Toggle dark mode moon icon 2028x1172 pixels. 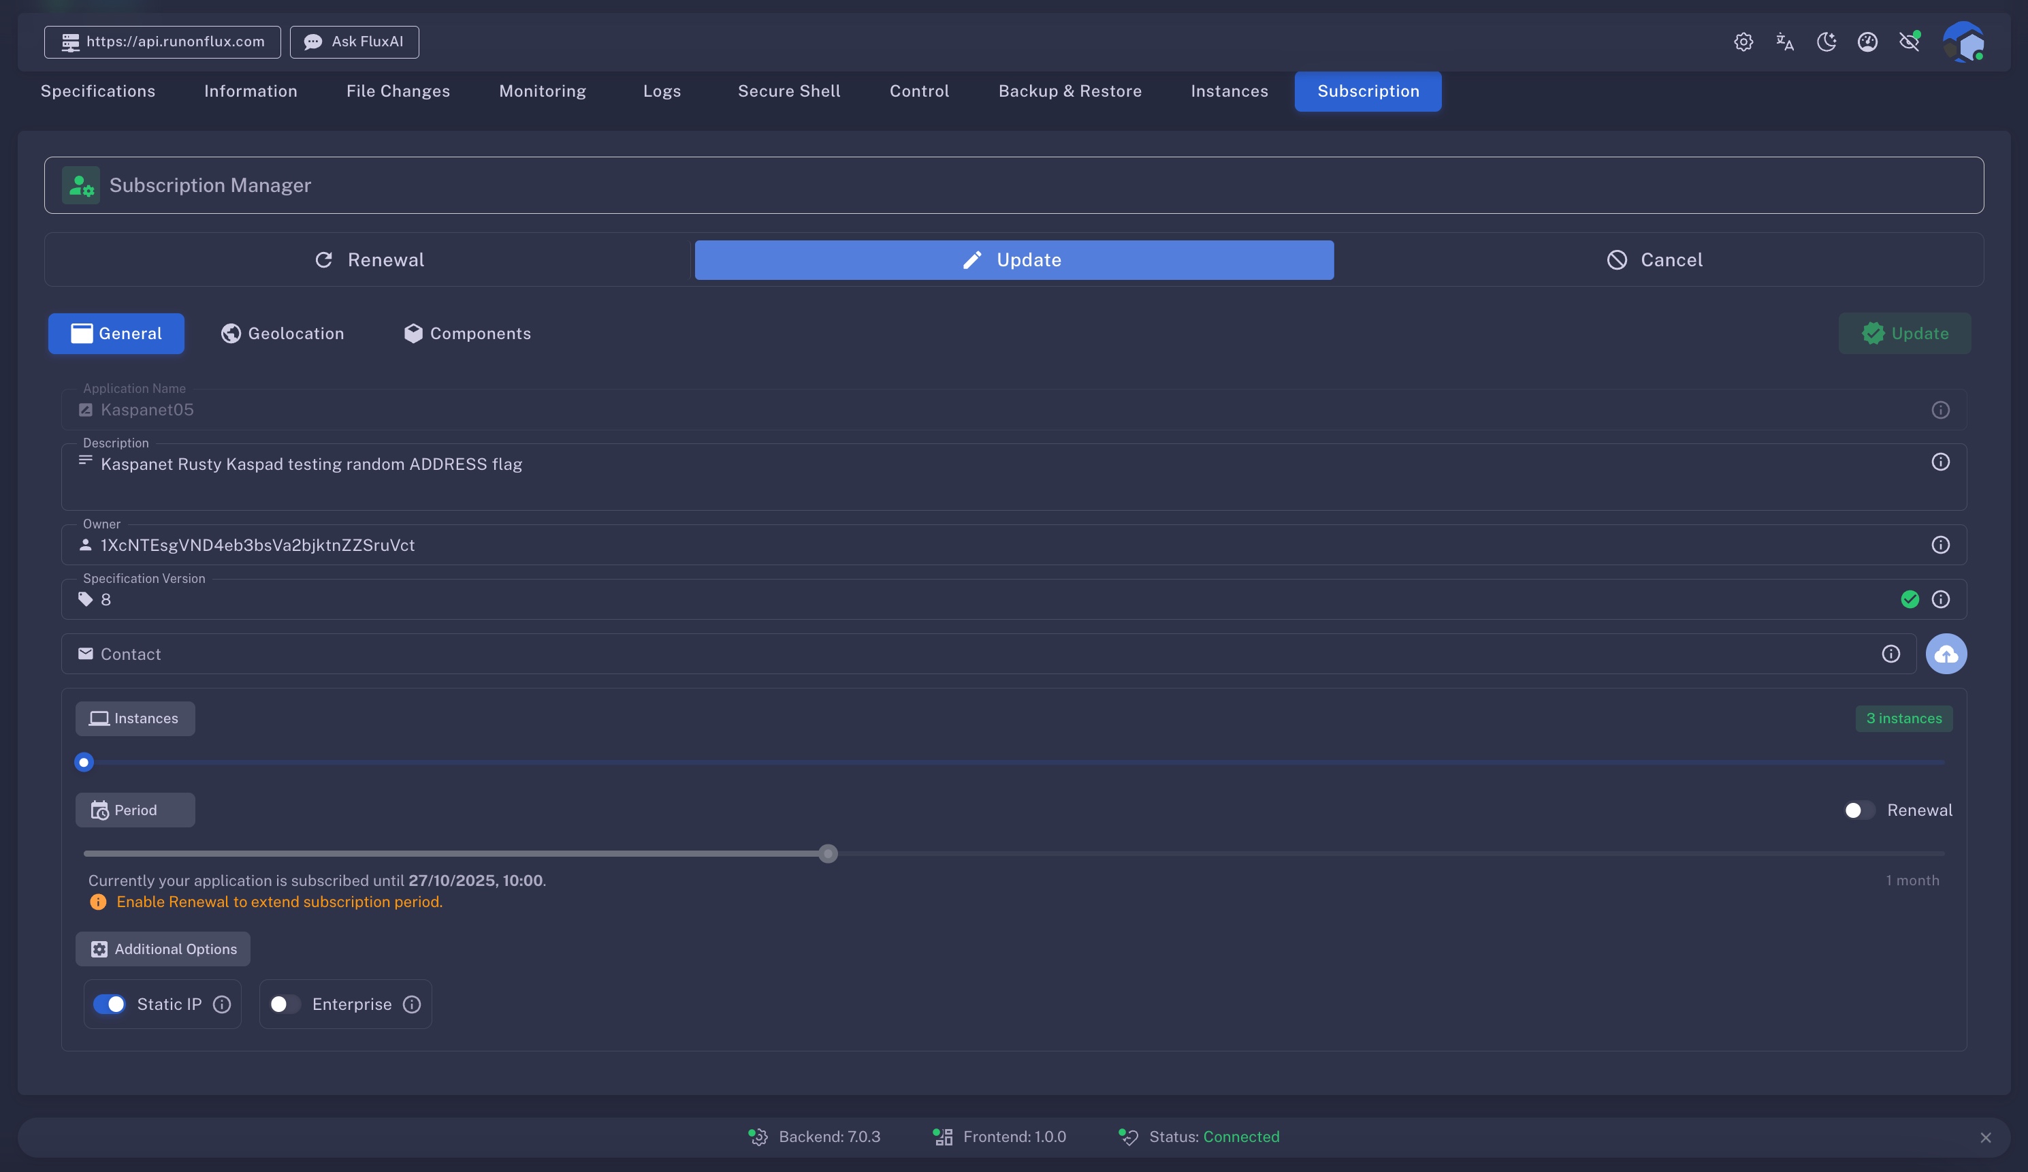pyautogui.click(x=1826, y=42)
